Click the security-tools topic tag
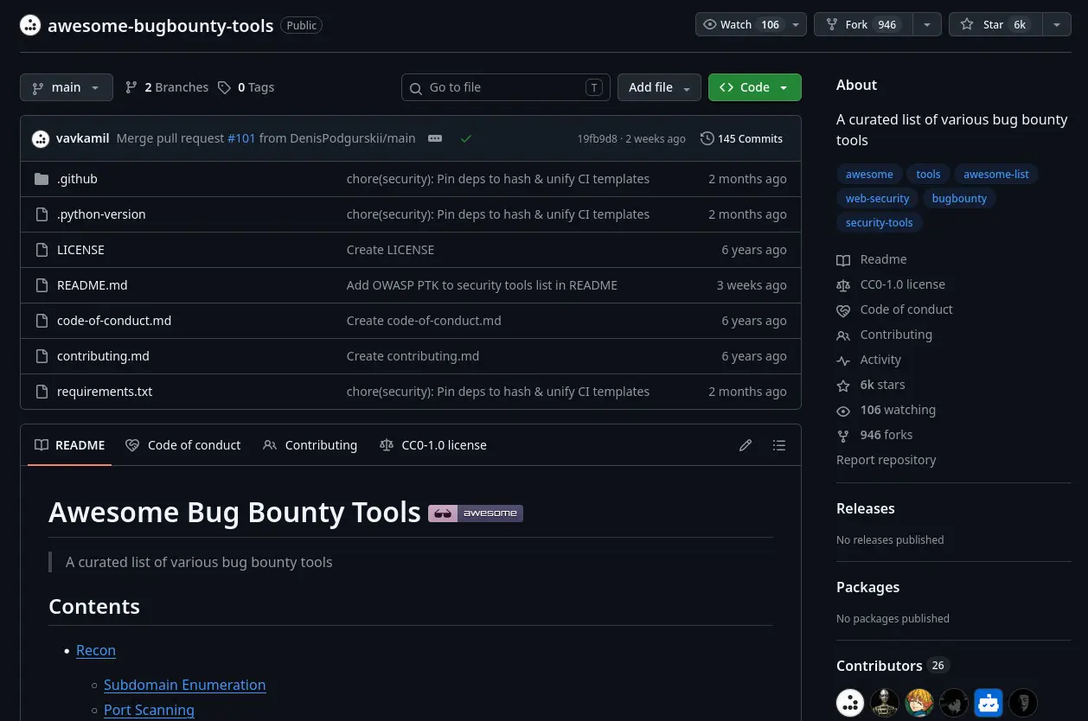This screenshot has width=1088, height=721. pos(880,222)
